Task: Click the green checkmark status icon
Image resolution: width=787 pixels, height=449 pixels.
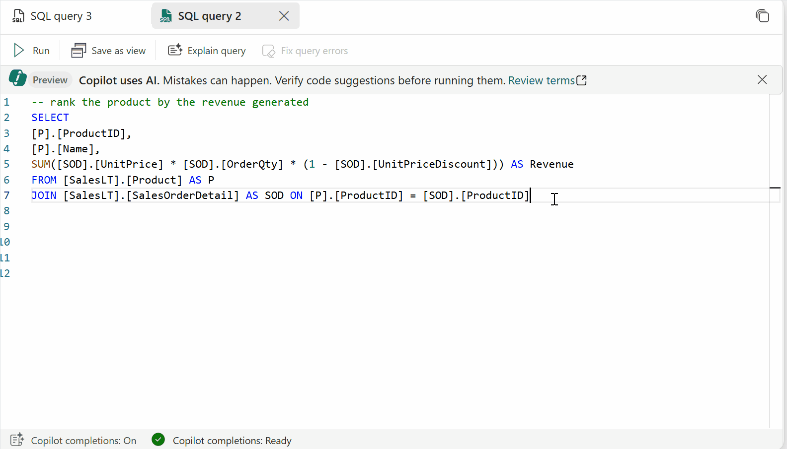Action: pyautogui.click(x=158, y=440)
